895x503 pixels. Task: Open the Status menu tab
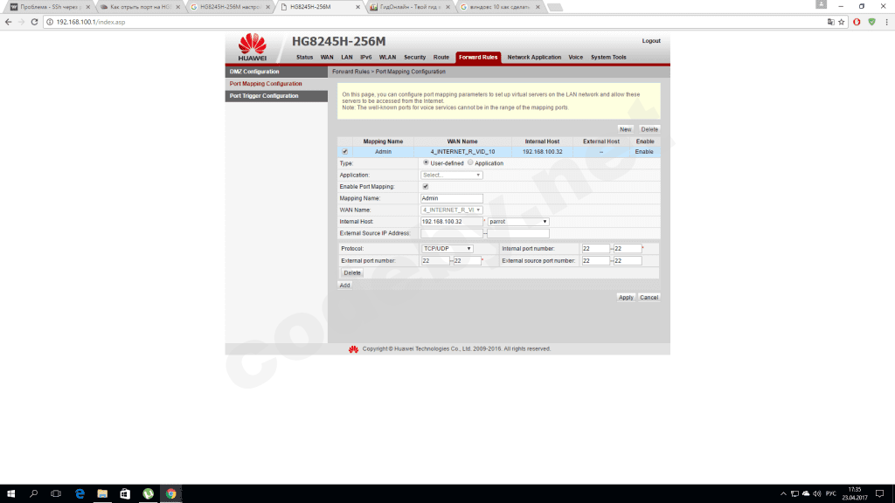(304, 57)
